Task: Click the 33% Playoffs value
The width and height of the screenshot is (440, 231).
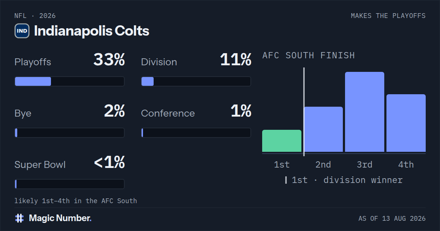Action: tap(109, 60)
